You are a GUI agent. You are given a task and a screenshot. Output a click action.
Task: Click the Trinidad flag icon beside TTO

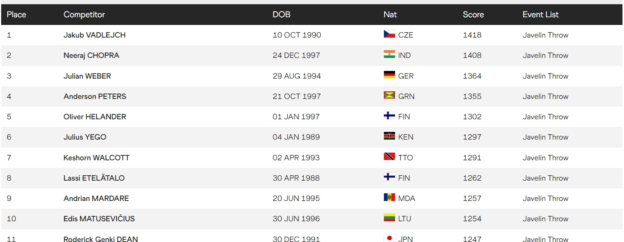[x=389, y=156]
